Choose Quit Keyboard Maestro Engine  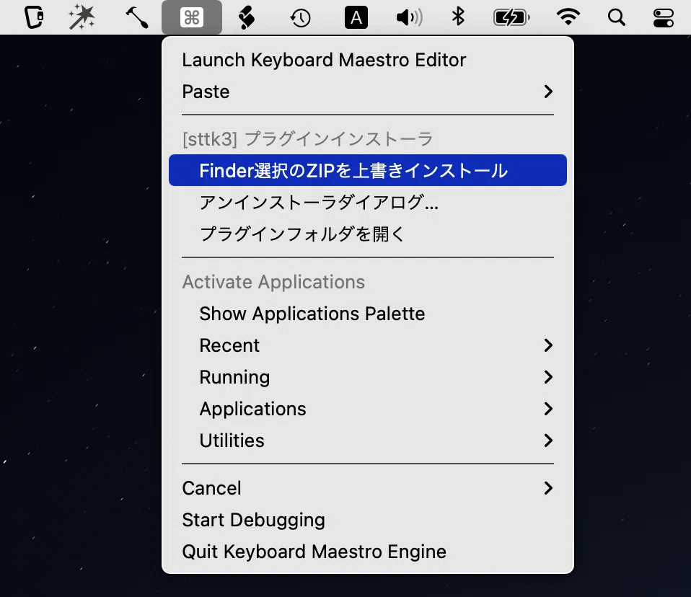[x=368, y=552]
